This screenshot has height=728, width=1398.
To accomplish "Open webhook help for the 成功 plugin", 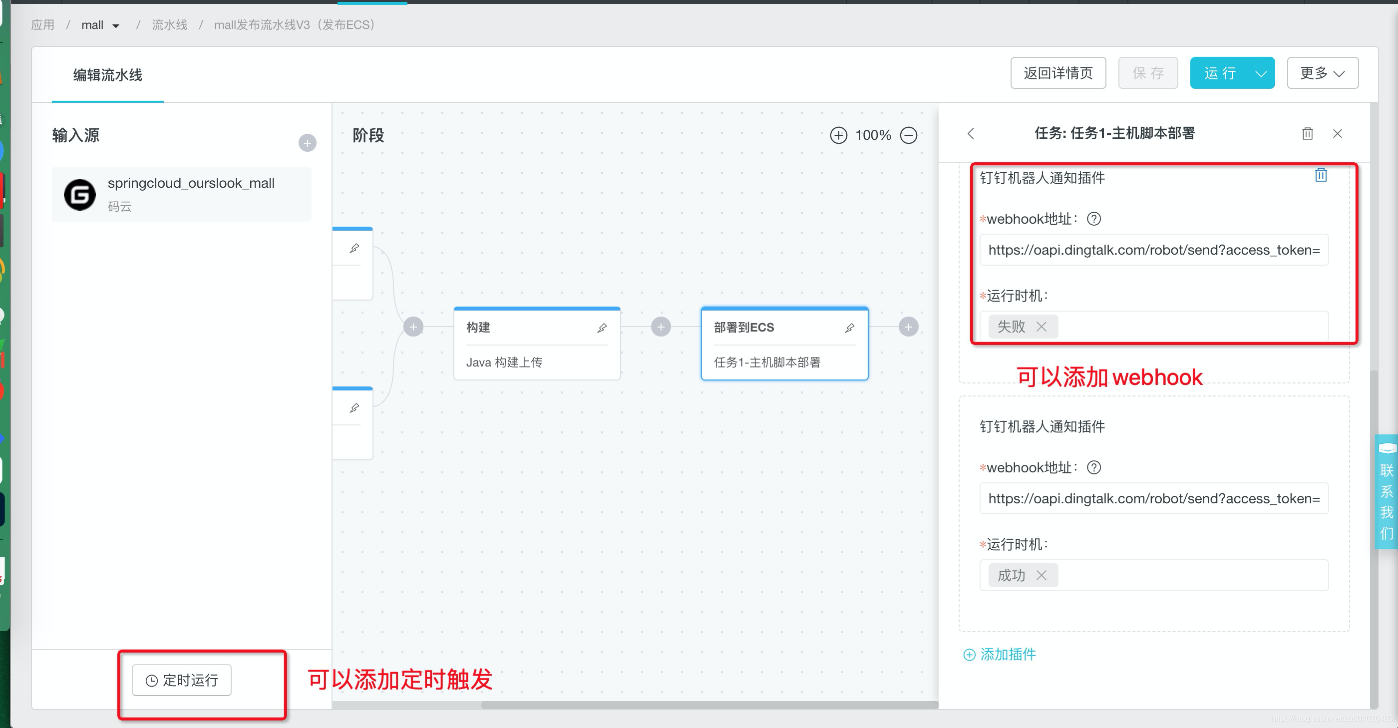I will point(1094,467).
